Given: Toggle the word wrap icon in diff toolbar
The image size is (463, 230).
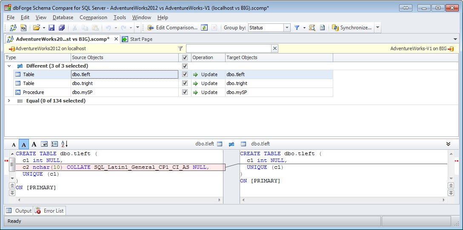Looking at the screenshot, I should coord(44,144).
